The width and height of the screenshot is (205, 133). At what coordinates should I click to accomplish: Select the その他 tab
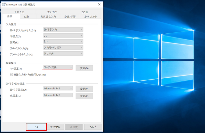(84, 12)
